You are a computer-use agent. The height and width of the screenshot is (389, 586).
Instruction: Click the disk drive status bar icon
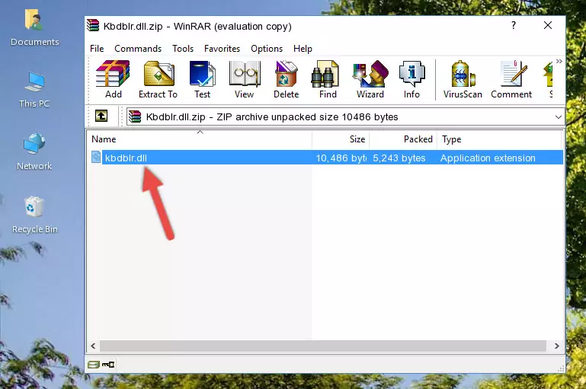pyautogui.click(x=94, y=365)
